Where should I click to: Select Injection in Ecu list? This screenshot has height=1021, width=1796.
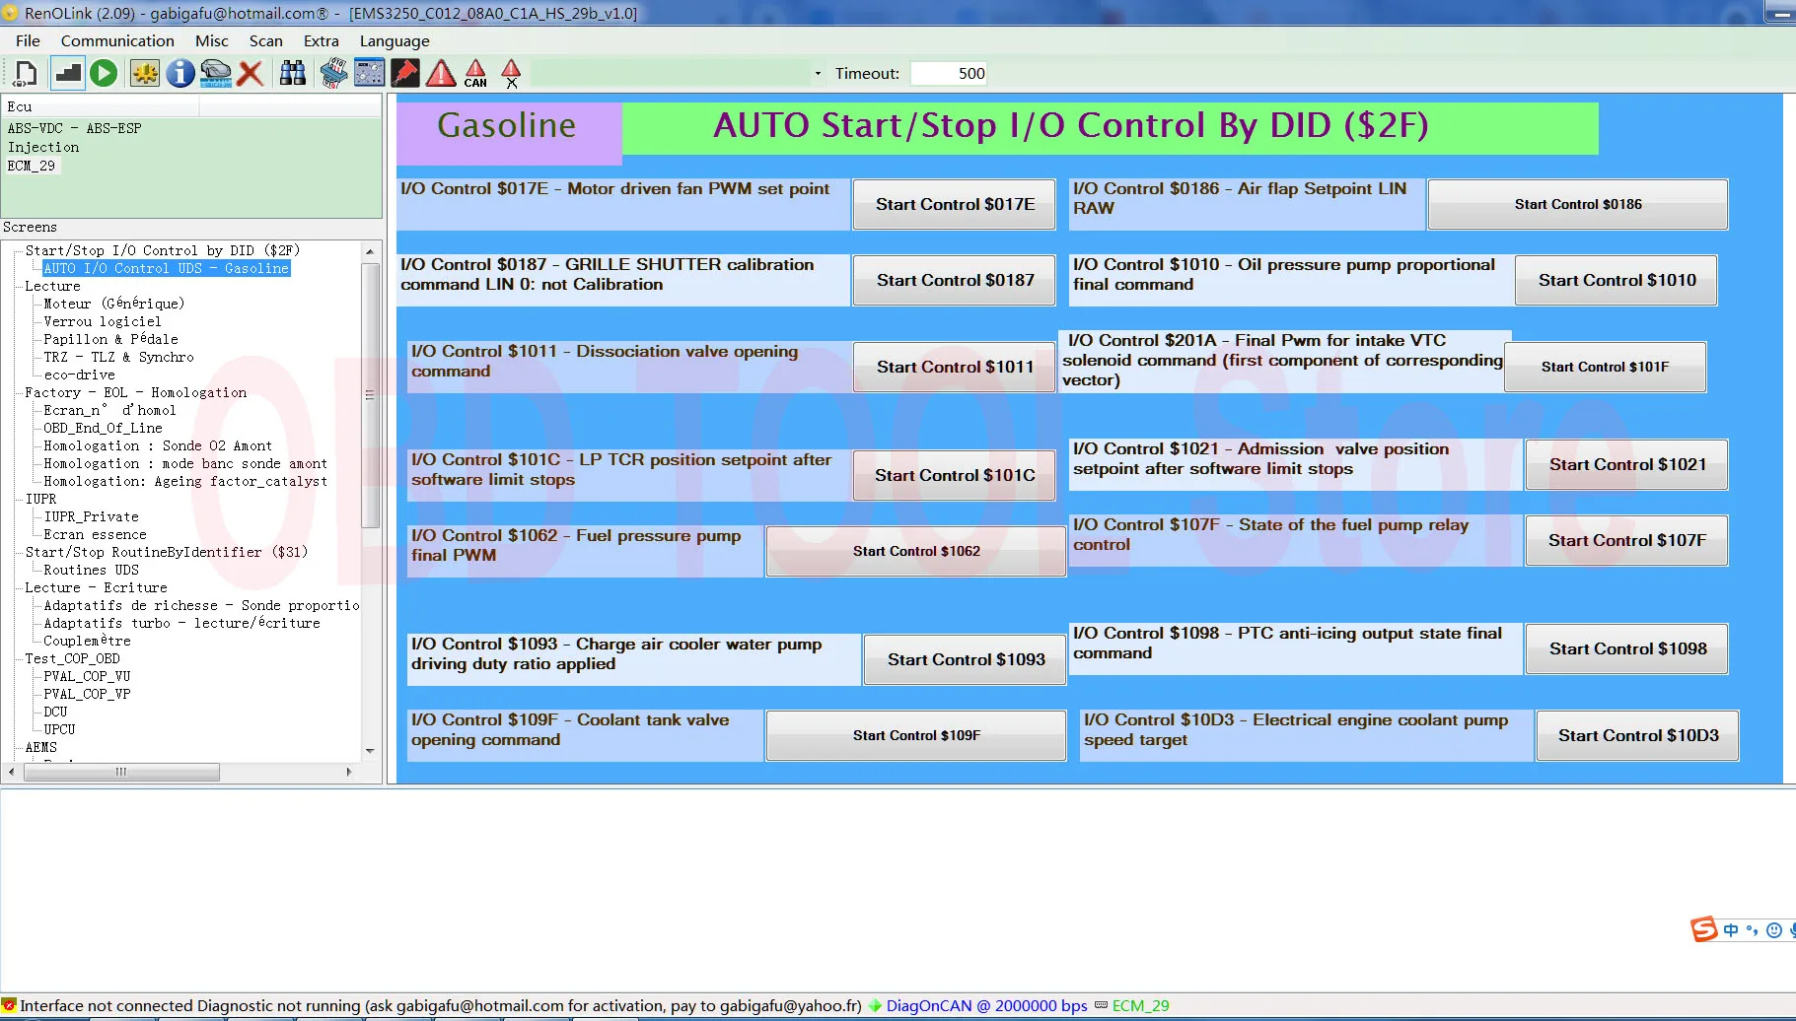tap(43, 147)
